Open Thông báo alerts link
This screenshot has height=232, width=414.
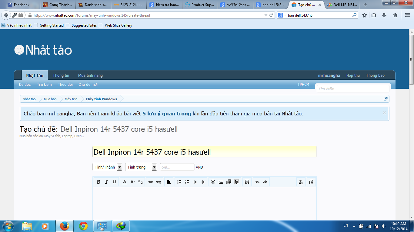tap(375, 75)
